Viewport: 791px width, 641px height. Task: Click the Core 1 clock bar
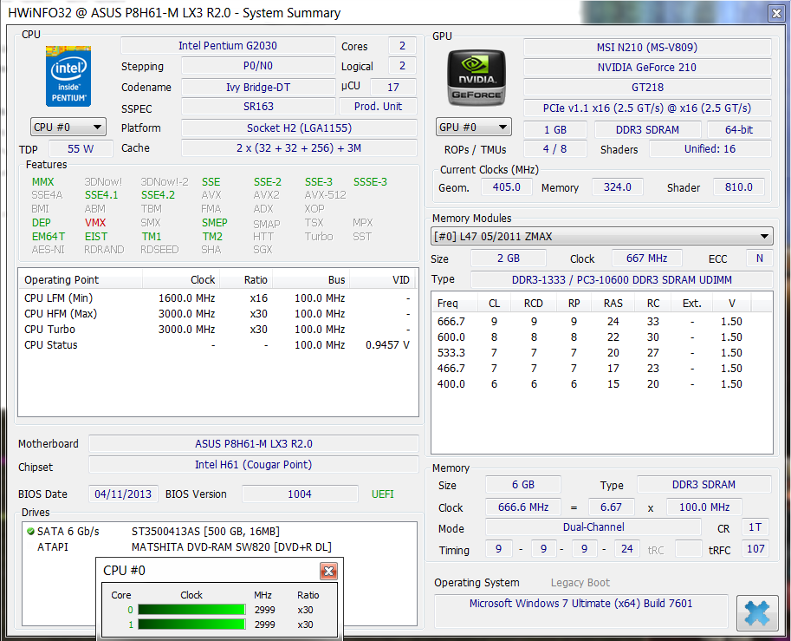(x=191, y=625)
